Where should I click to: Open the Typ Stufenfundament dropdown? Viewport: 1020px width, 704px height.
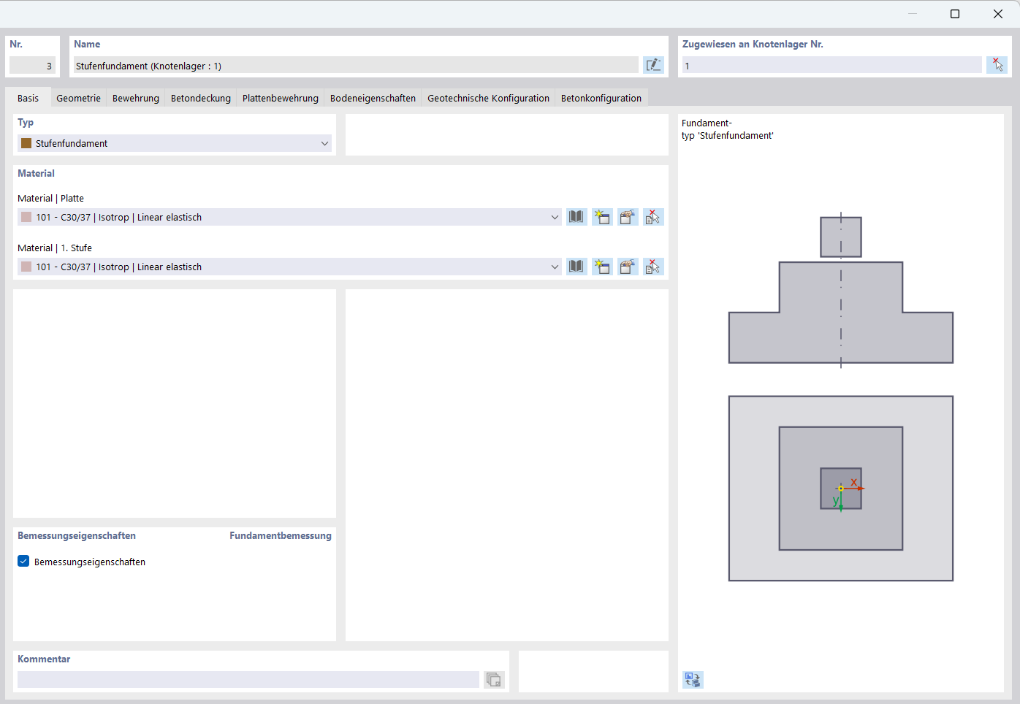175,143
